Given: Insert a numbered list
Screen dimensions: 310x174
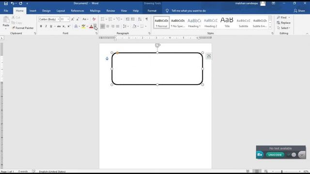Looking at the screenshot, I should 110,19.
